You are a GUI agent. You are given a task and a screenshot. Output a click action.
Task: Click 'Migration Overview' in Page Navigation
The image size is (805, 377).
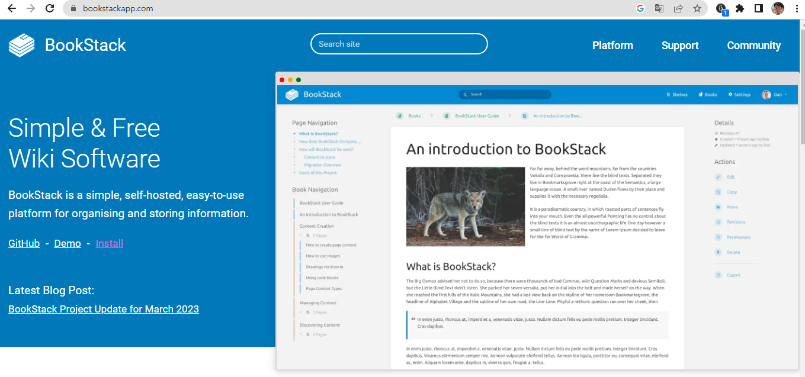pyautogui.click(x=322, y=165)
